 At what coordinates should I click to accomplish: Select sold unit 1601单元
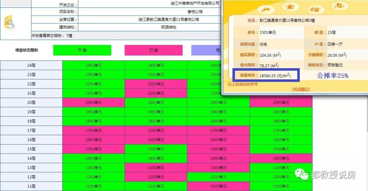pos(94,140)
